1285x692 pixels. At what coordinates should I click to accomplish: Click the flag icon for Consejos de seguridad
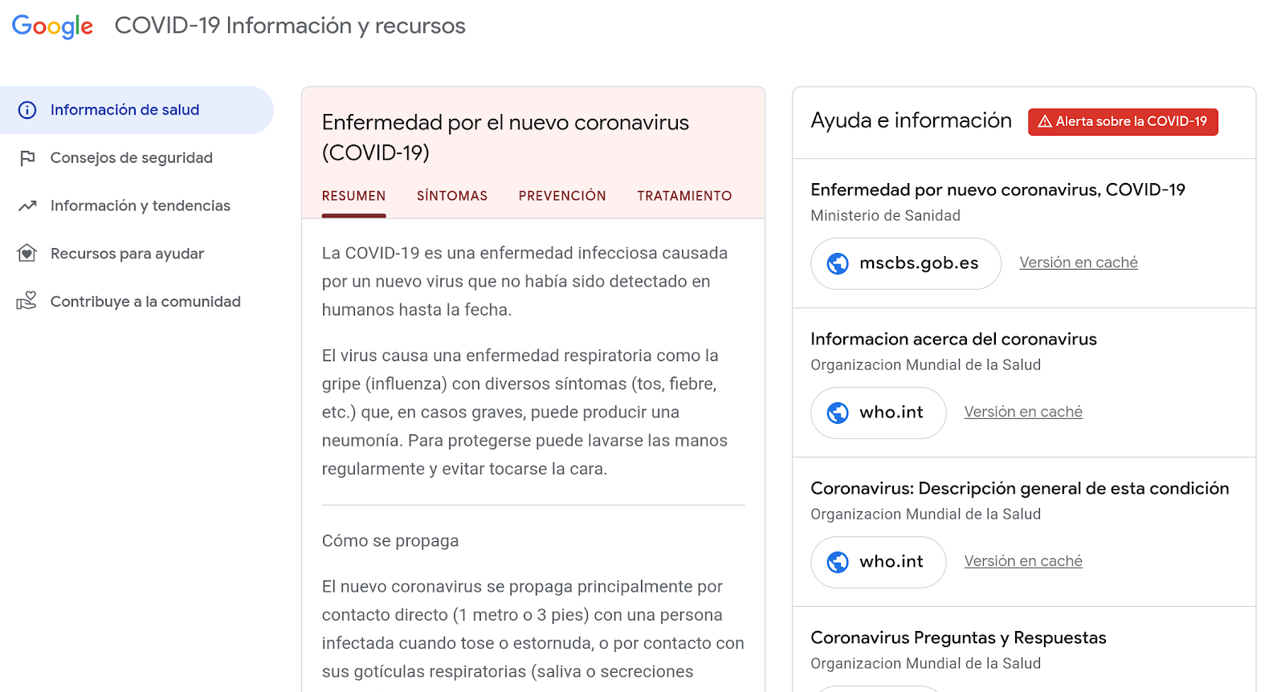pyautogui.click(x=27, y=158)
